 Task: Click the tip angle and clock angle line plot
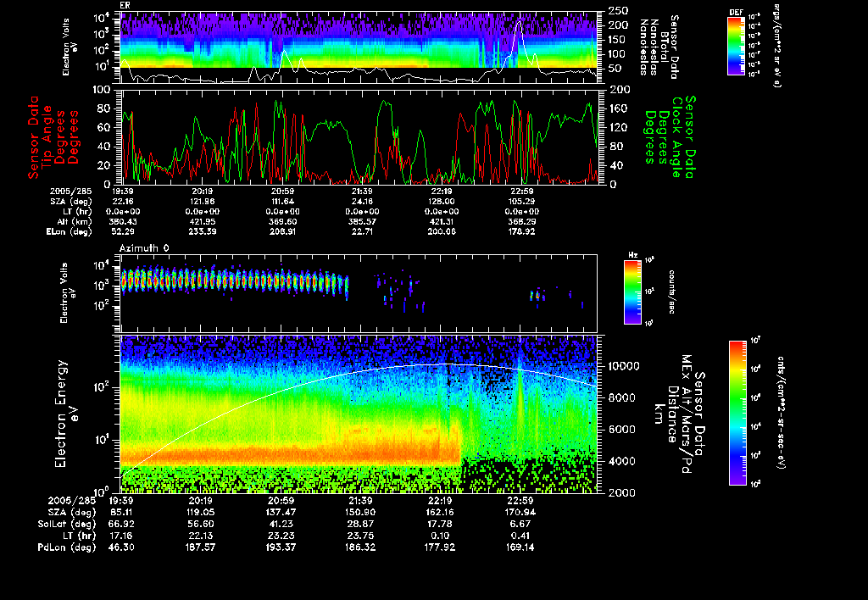pyautogui.click(x=360, y=136)
